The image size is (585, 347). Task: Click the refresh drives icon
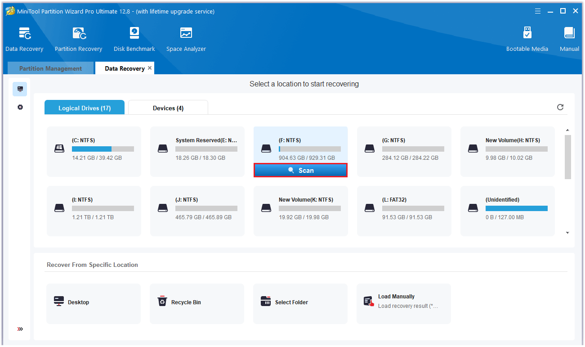[x=560, y=107]
